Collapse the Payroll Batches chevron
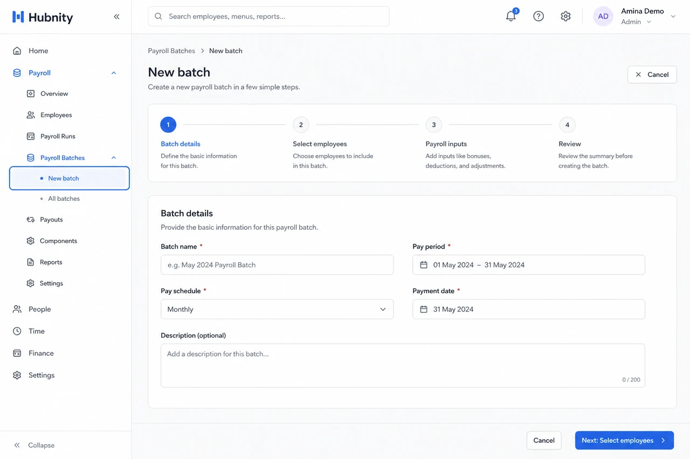 tap(114, 158)
